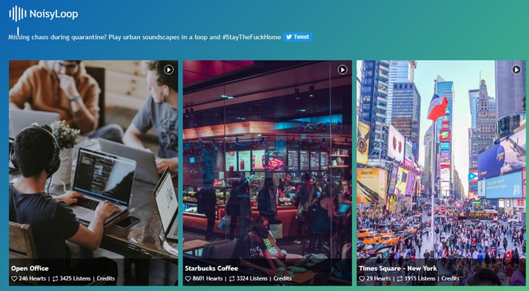
Task: Click the #StayTheFuckHome hashtag
Action: click(251, 37)
